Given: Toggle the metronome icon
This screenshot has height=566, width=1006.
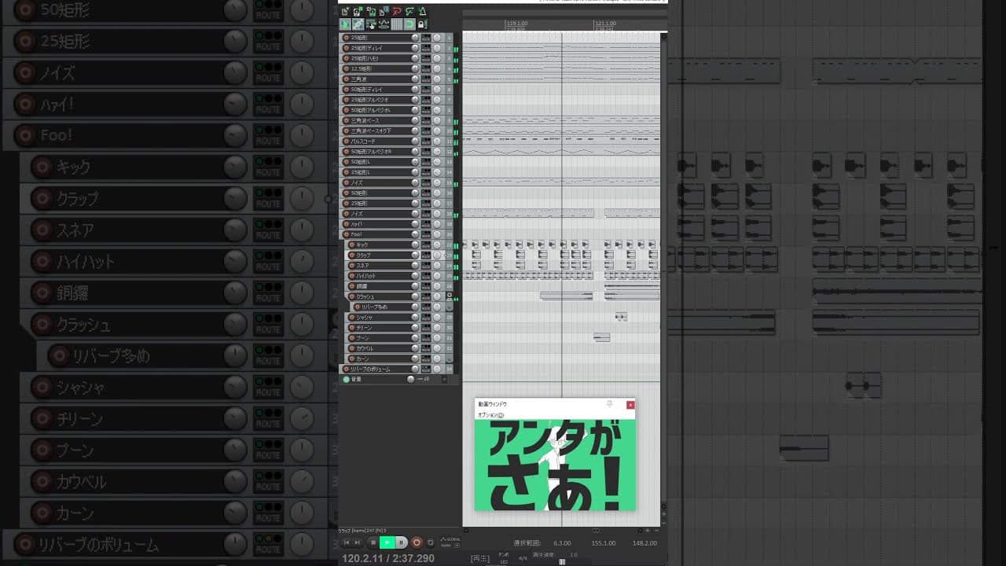Looking at the screenshot, I should [x=422, y=12].
